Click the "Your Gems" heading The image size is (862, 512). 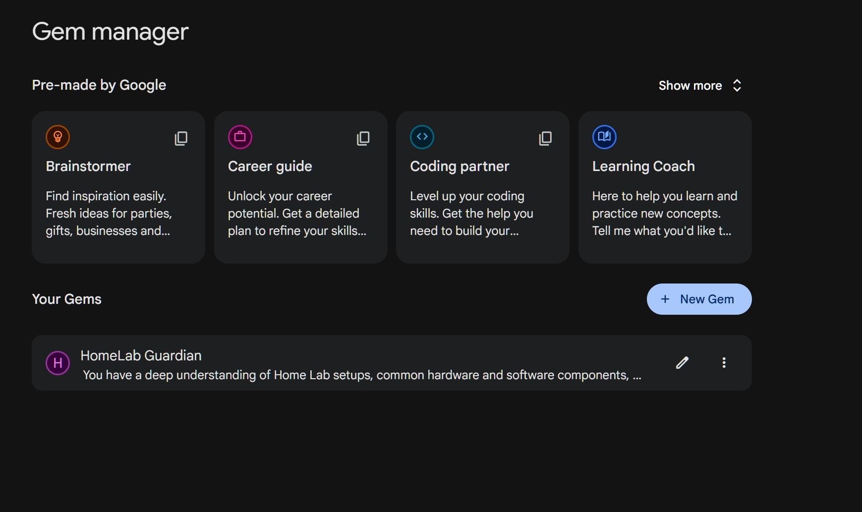66,299
